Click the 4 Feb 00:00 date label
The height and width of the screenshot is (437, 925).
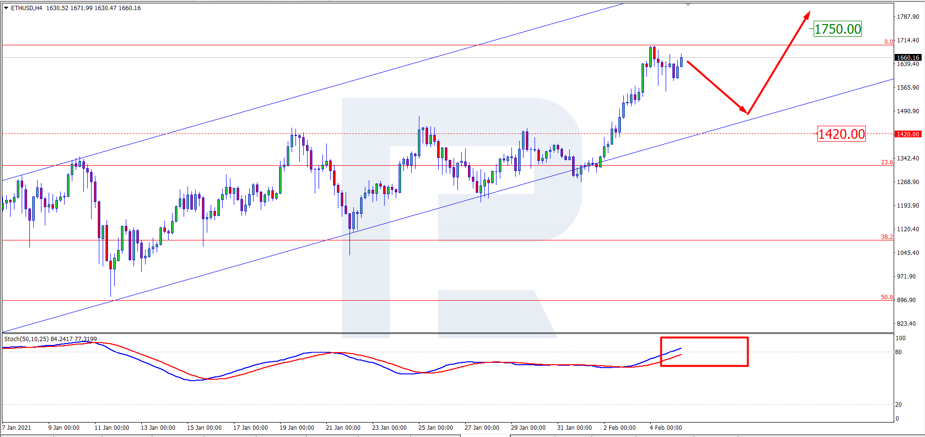click(x=666, y=428)
